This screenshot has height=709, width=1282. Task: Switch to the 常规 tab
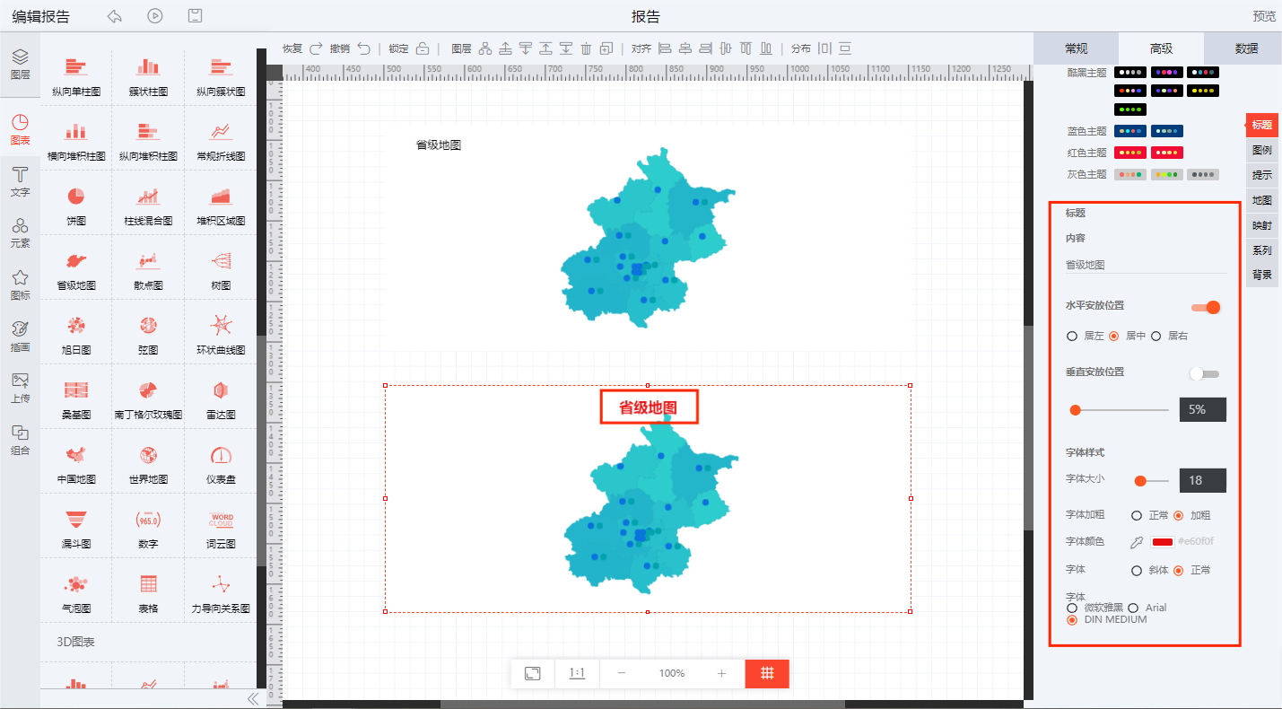1077,48
